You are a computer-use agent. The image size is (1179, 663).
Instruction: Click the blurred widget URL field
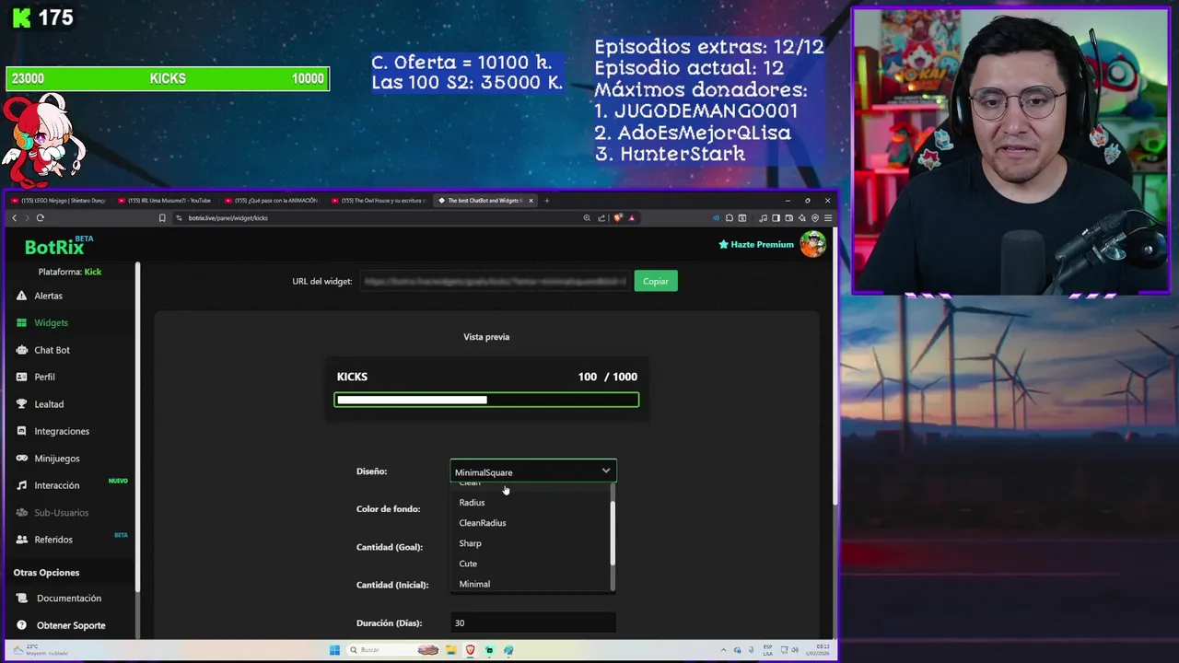click(x=496, y=281)
